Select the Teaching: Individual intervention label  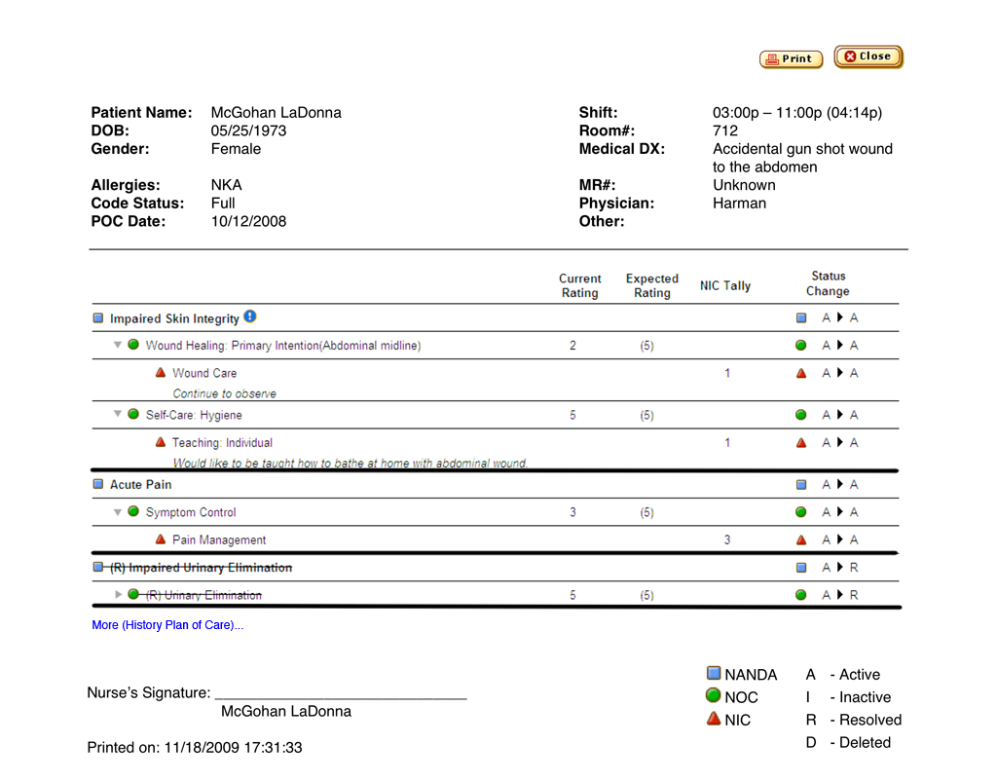[222, 443]
